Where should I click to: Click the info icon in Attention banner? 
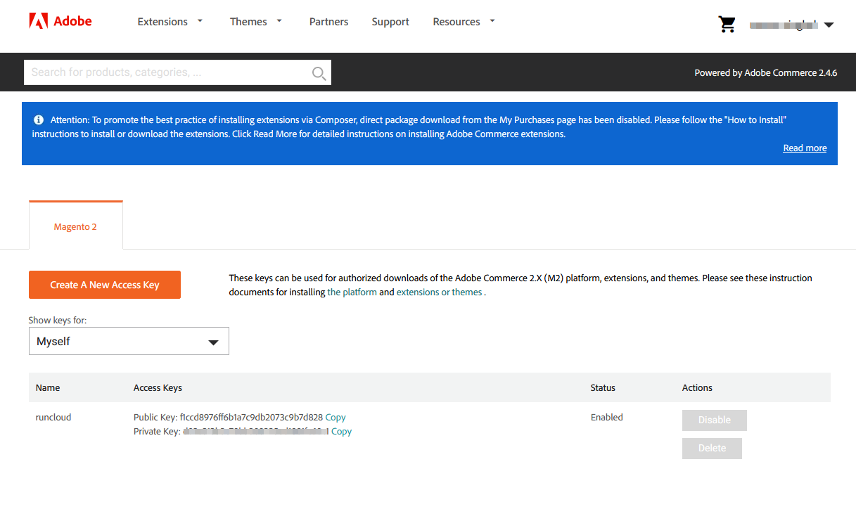tap(39, 120)
